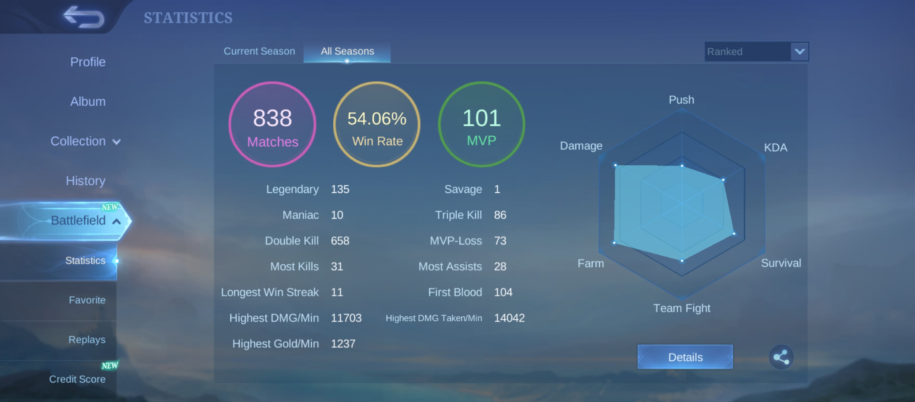Open the Ranked dropdown arrow
Image resolution: width=915 pixels, height=402 pixels.
tap(800, 51)
